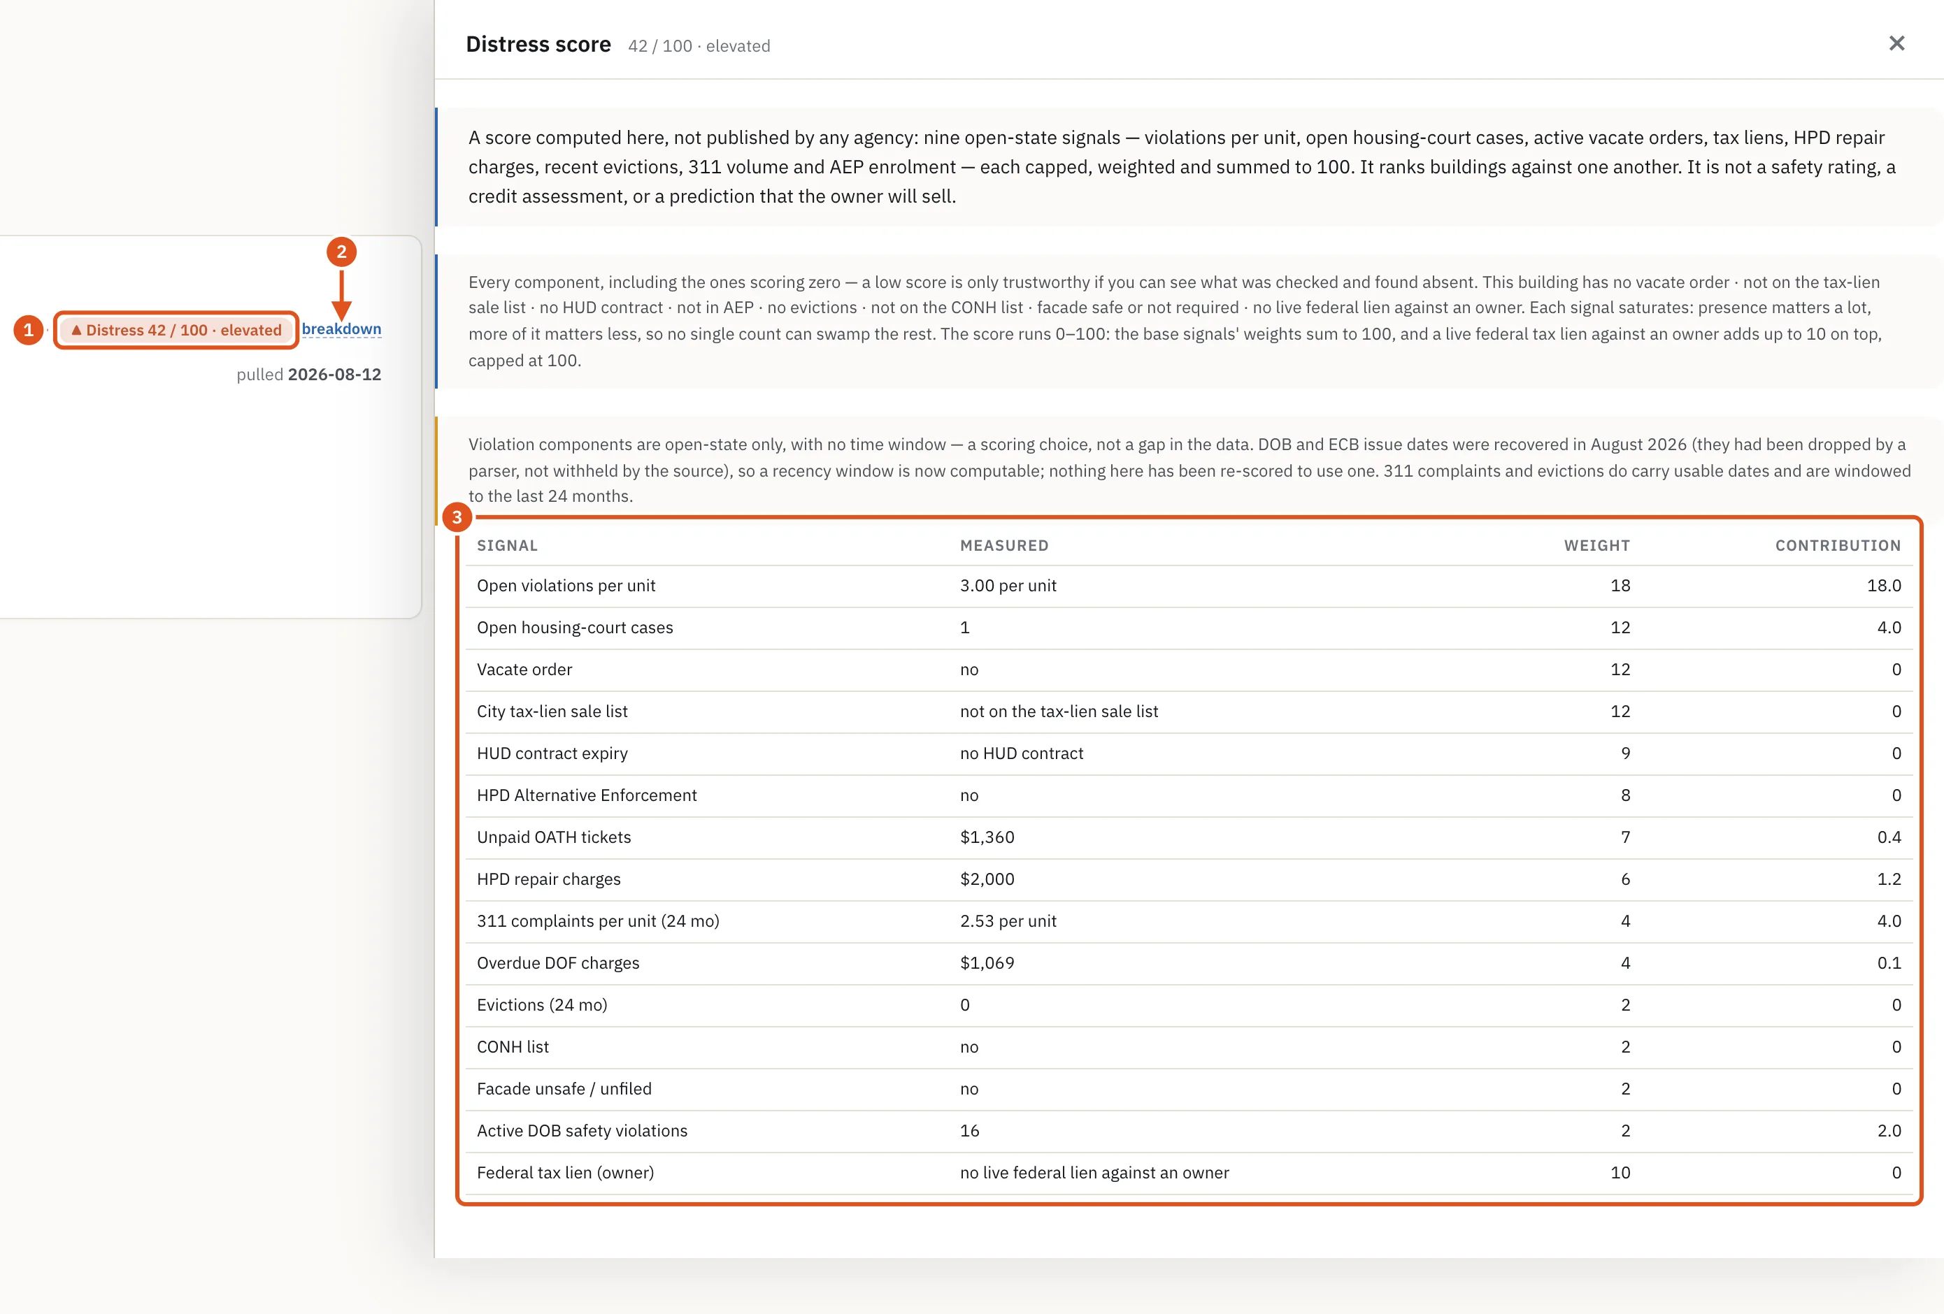Click the 'pulled 2026-08-12' date text
The width and height of the screenshot is (1944, 1314).
pyautogui.click(x=308, y=375)
